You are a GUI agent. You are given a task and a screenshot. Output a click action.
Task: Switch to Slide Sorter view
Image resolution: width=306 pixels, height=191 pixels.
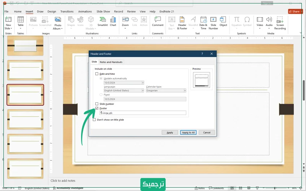coord(241,188)
